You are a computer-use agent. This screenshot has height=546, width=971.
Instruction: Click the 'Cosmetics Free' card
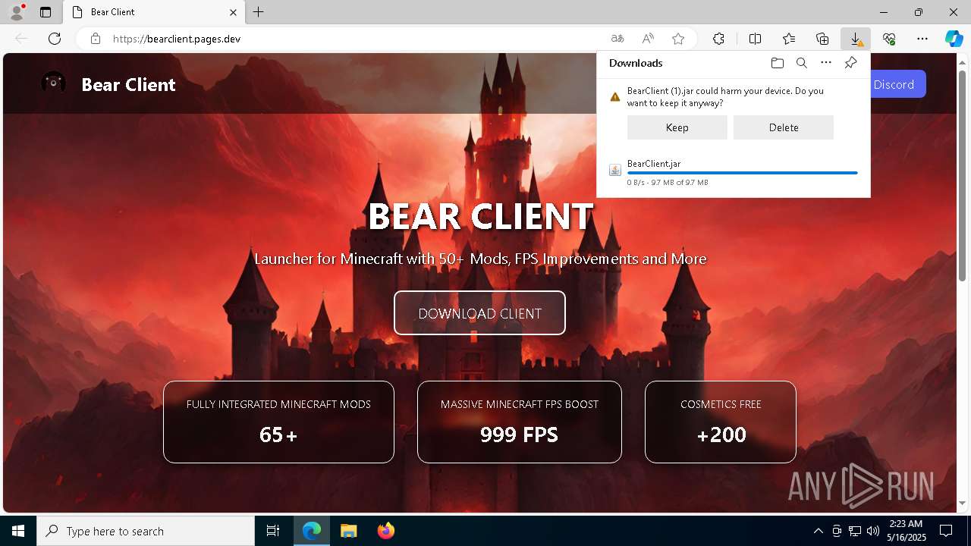pyautogui.click(x=721, y=422)
